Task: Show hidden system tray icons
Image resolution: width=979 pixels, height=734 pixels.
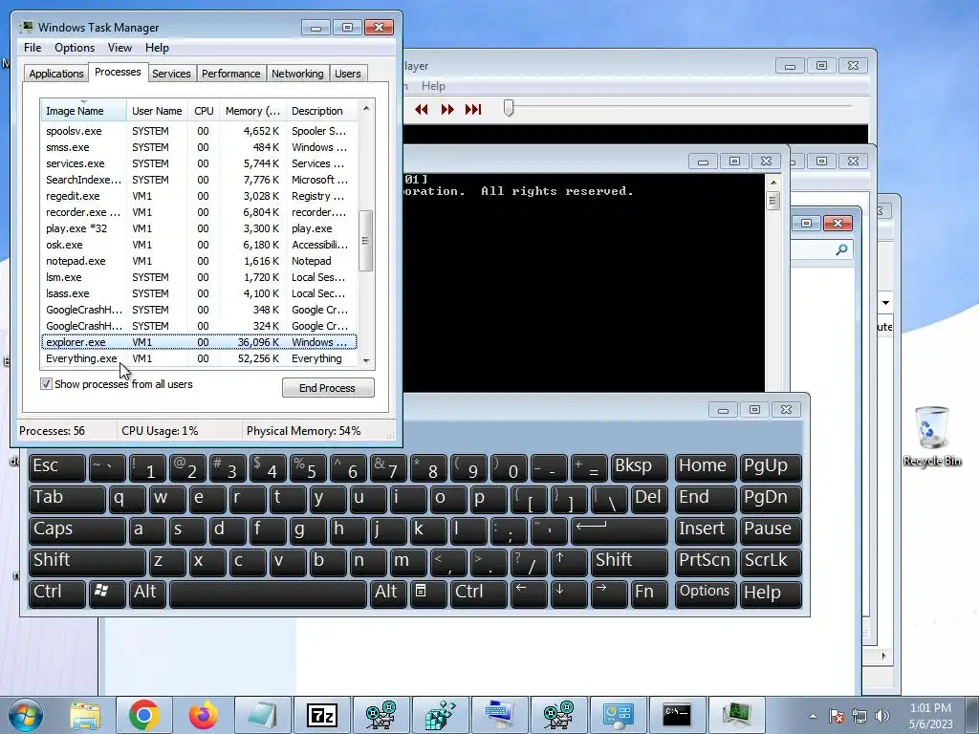Action: click(813, 716)
